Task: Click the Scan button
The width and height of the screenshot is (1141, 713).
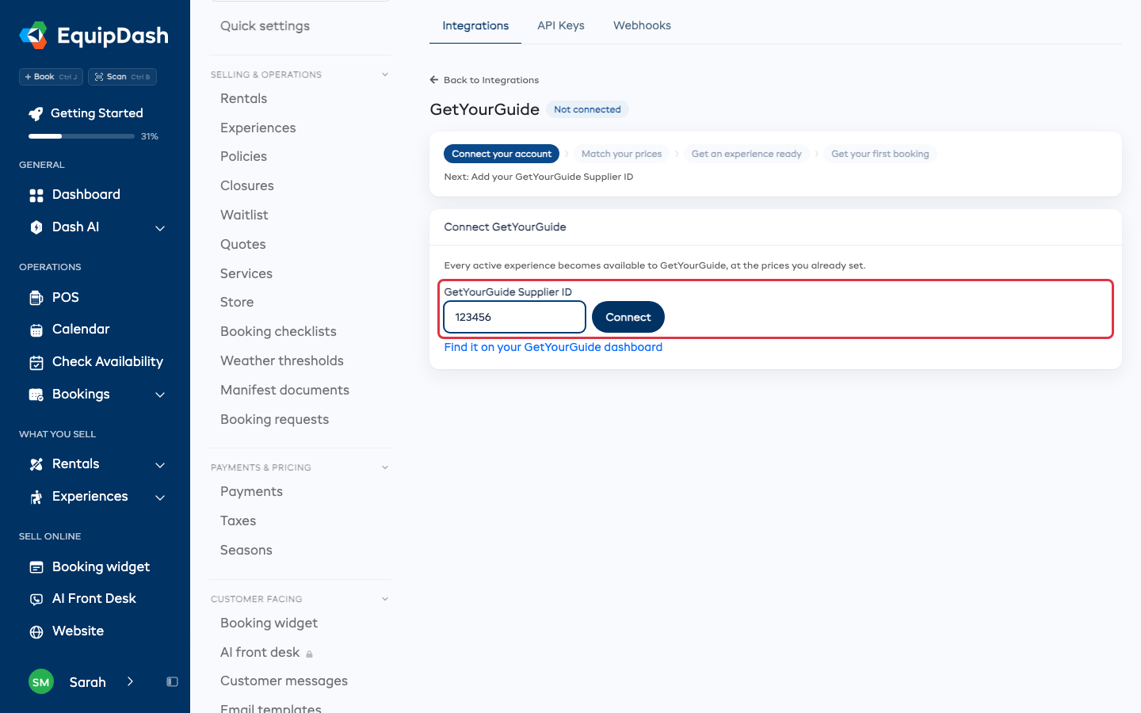Action: pos(122,77)
